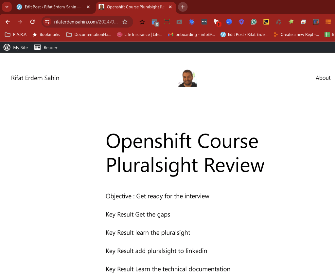Open the DocumentationHa... bookmarks folder
Image resolution: width=335 pixels, height=276 pixels.
89,34
